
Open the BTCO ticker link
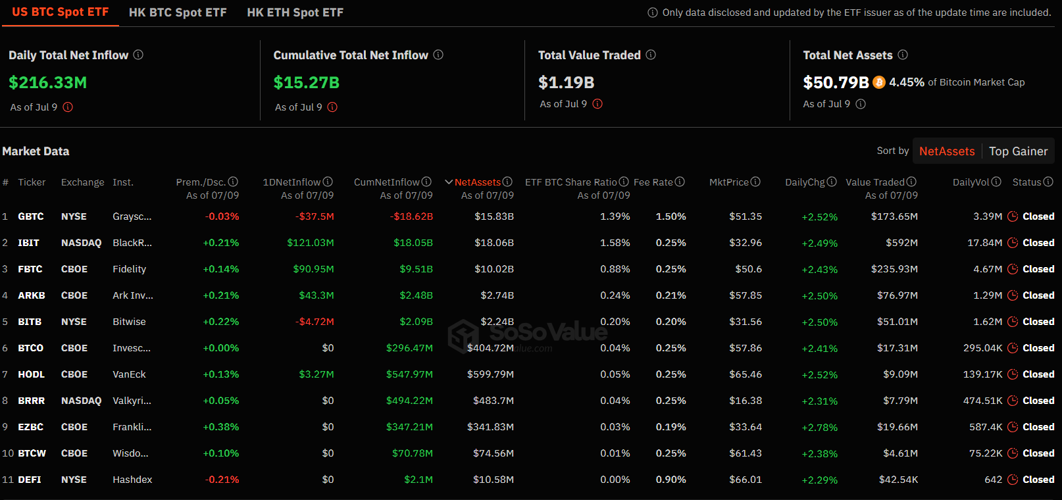coord(31,348)
